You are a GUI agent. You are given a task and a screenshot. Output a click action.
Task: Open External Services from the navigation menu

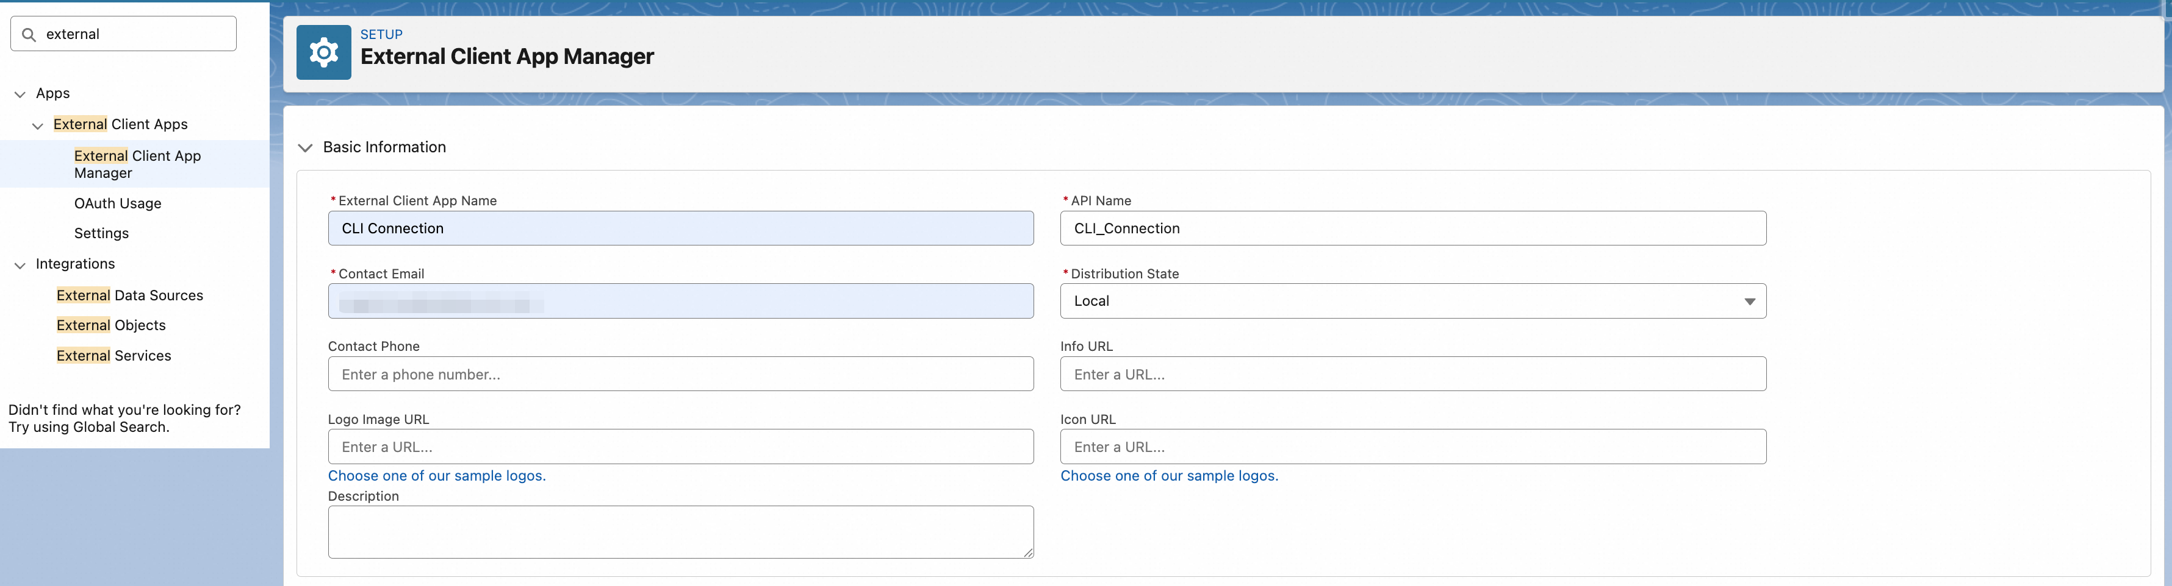114,355
